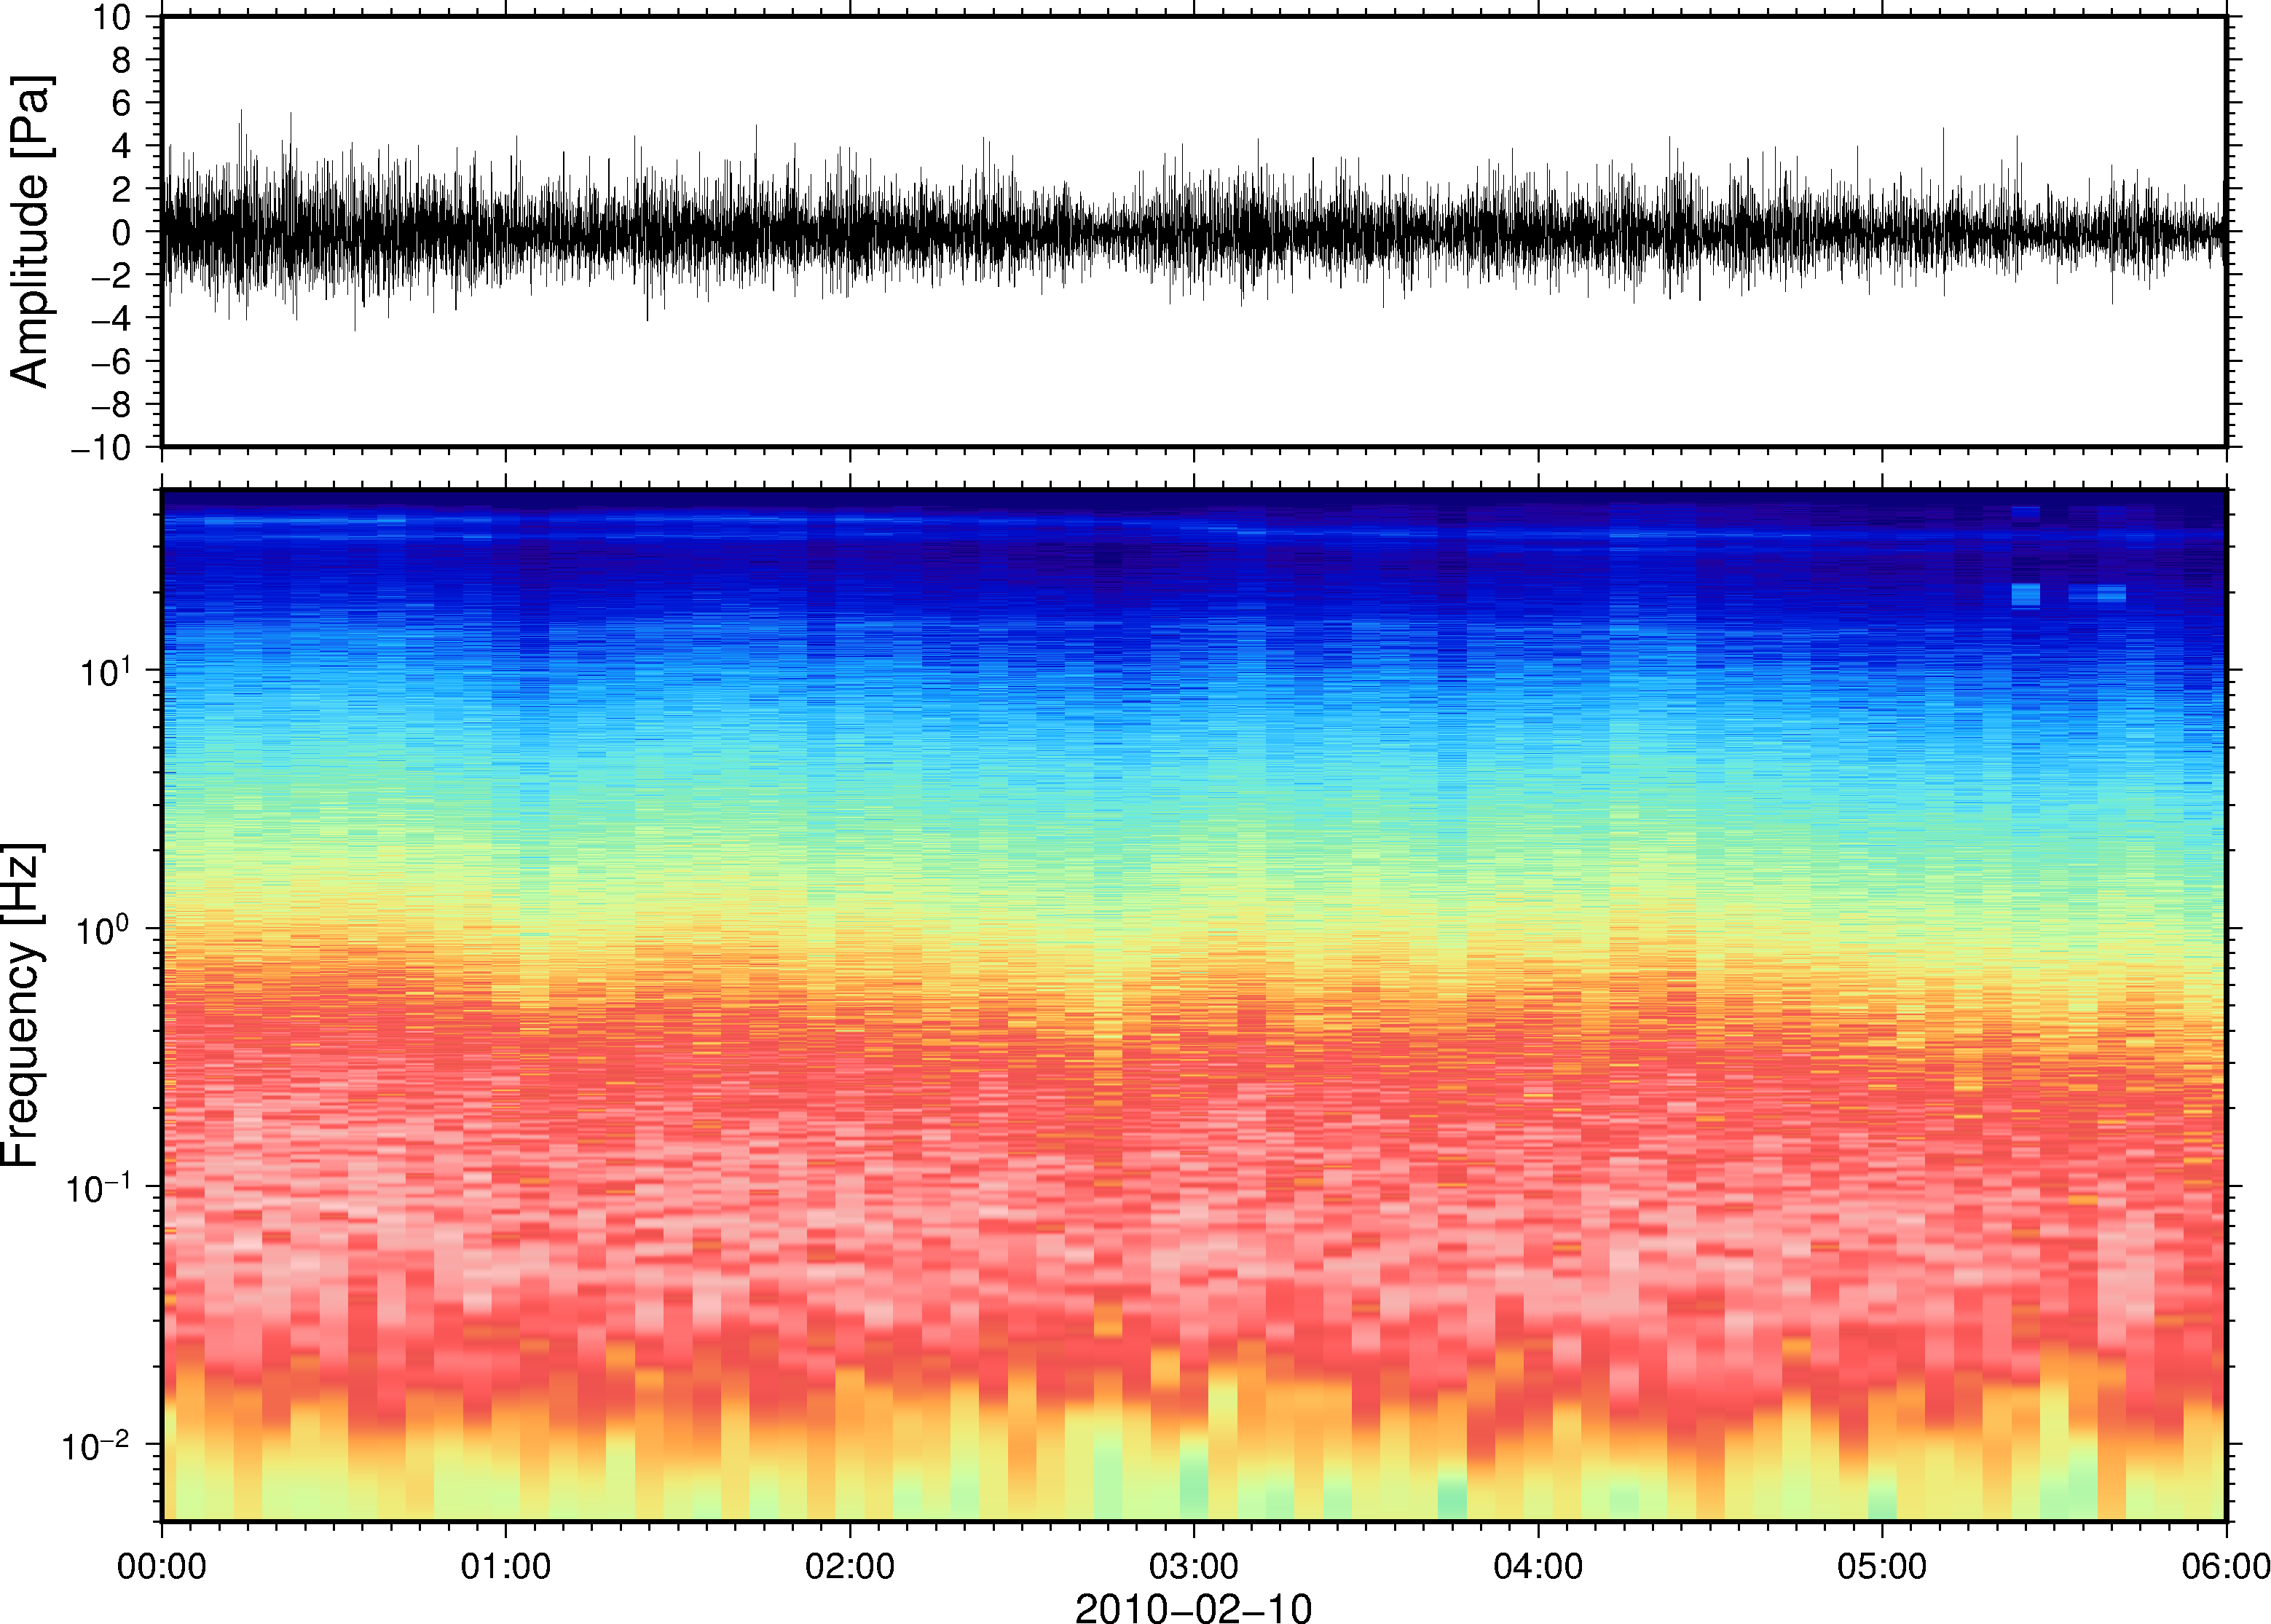This screenshot has height=1624, width=2271.
Task: Click the amplitude tick label '-10'
Action: pyautogui.click(x=102, y=448)
